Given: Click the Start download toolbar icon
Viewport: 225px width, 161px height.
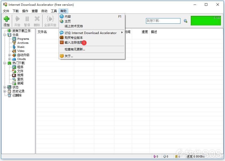Looking at the screenshot, I should pos(17,19).
